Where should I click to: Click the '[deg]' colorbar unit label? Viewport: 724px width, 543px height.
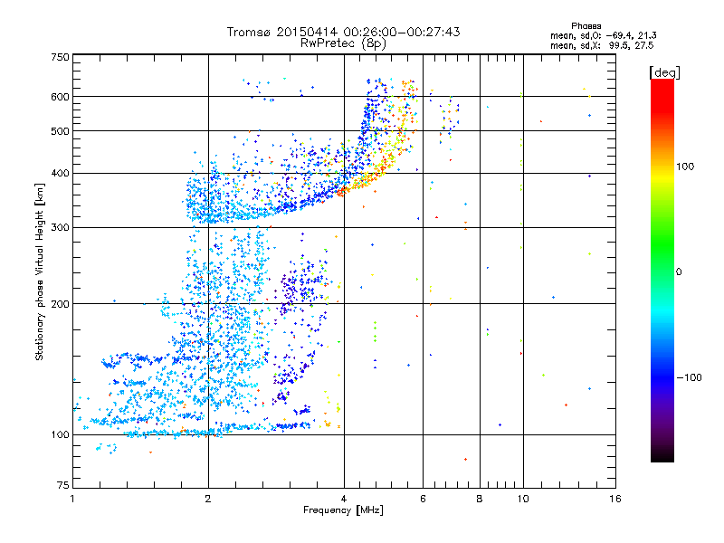pyautogui.click(x=664, y=72)
